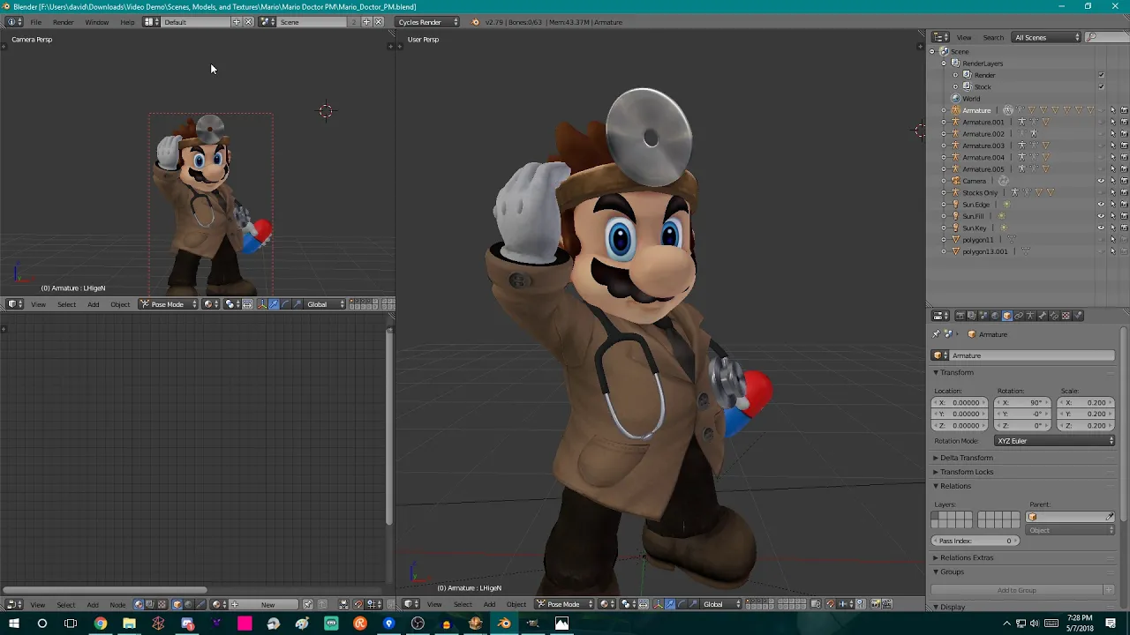
Task: Click the New button in node editor header
Action: (267, 605)
